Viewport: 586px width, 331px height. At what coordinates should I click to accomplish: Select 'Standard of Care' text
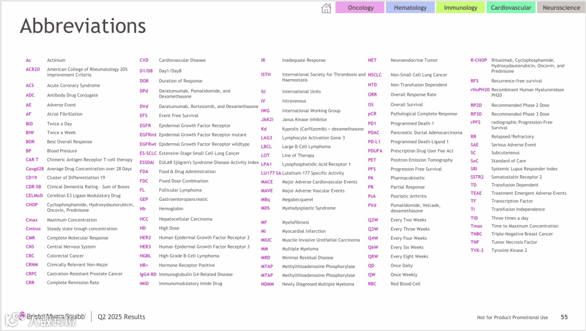[x=508, y=161]
